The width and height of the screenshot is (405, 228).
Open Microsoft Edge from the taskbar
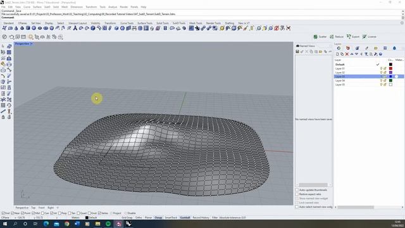(x=46, y=224)
